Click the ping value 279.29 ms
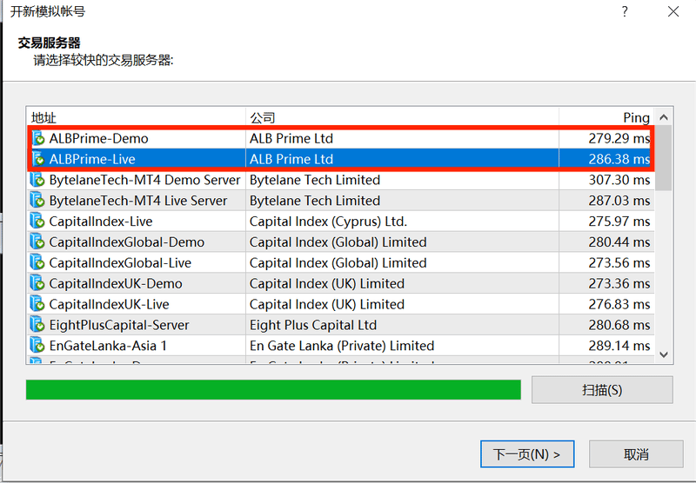Viewport: 696px width, 483px height. 619,138
